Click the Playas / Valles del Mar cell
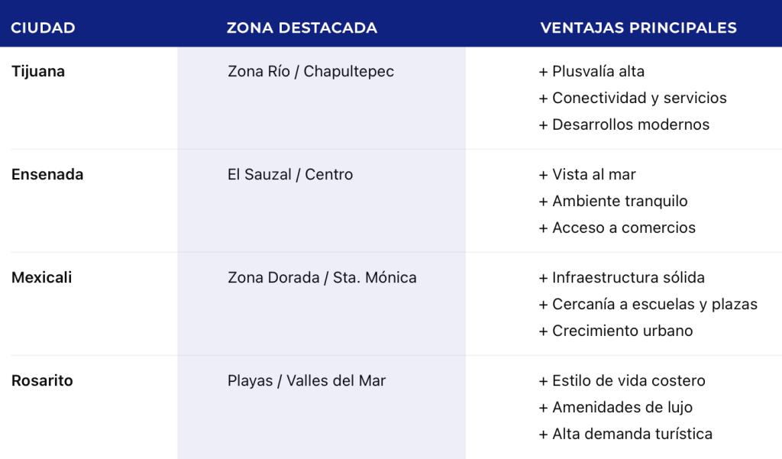 (x=306, y=381)
